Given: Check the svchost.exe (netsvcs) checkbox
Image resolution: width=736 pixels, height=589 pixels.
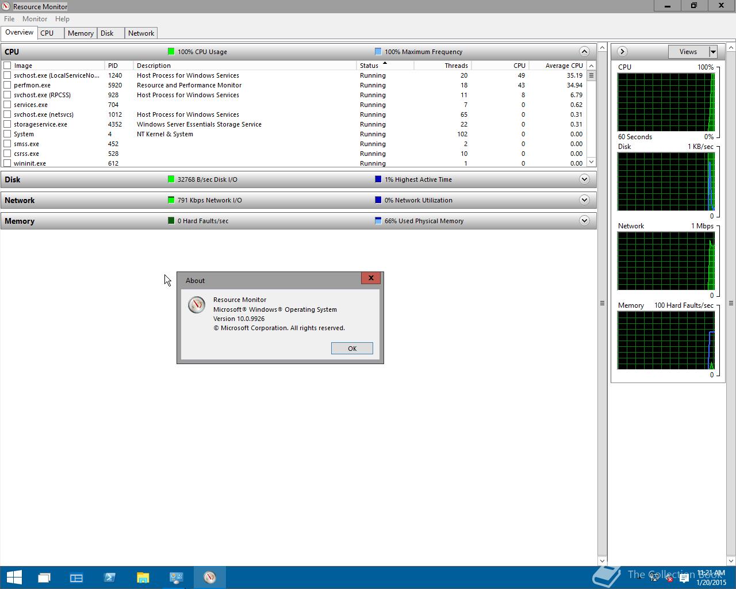Looking at the screenshot, I should pyautogui.click(x=7, y=114).
